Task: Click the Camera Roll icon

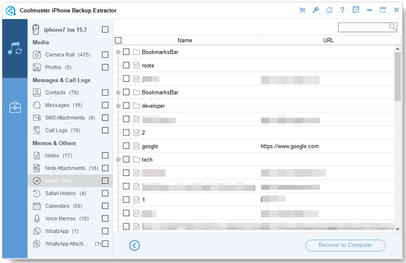Action: (x=37, y=54)
